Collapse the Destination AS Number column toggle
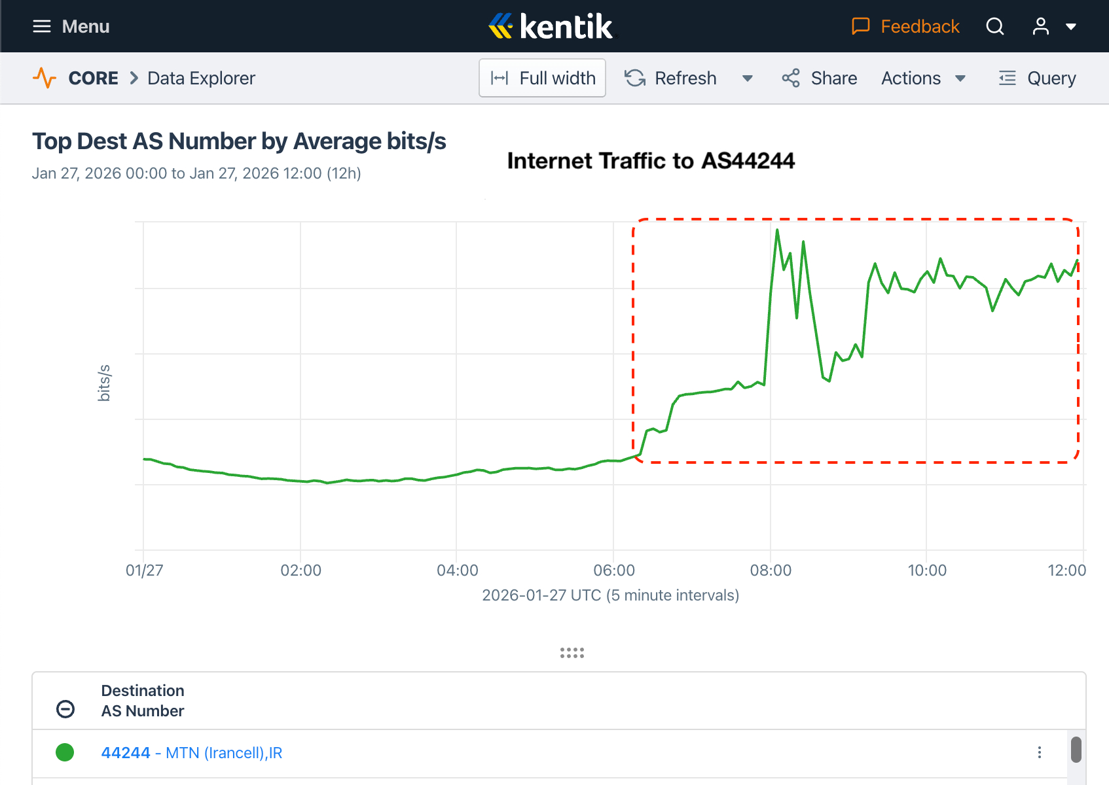The image size is (1109, 785). coord(65,709)
